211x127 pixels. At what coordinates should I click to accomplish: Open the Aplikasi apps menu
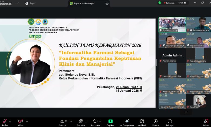pos(142,122)
